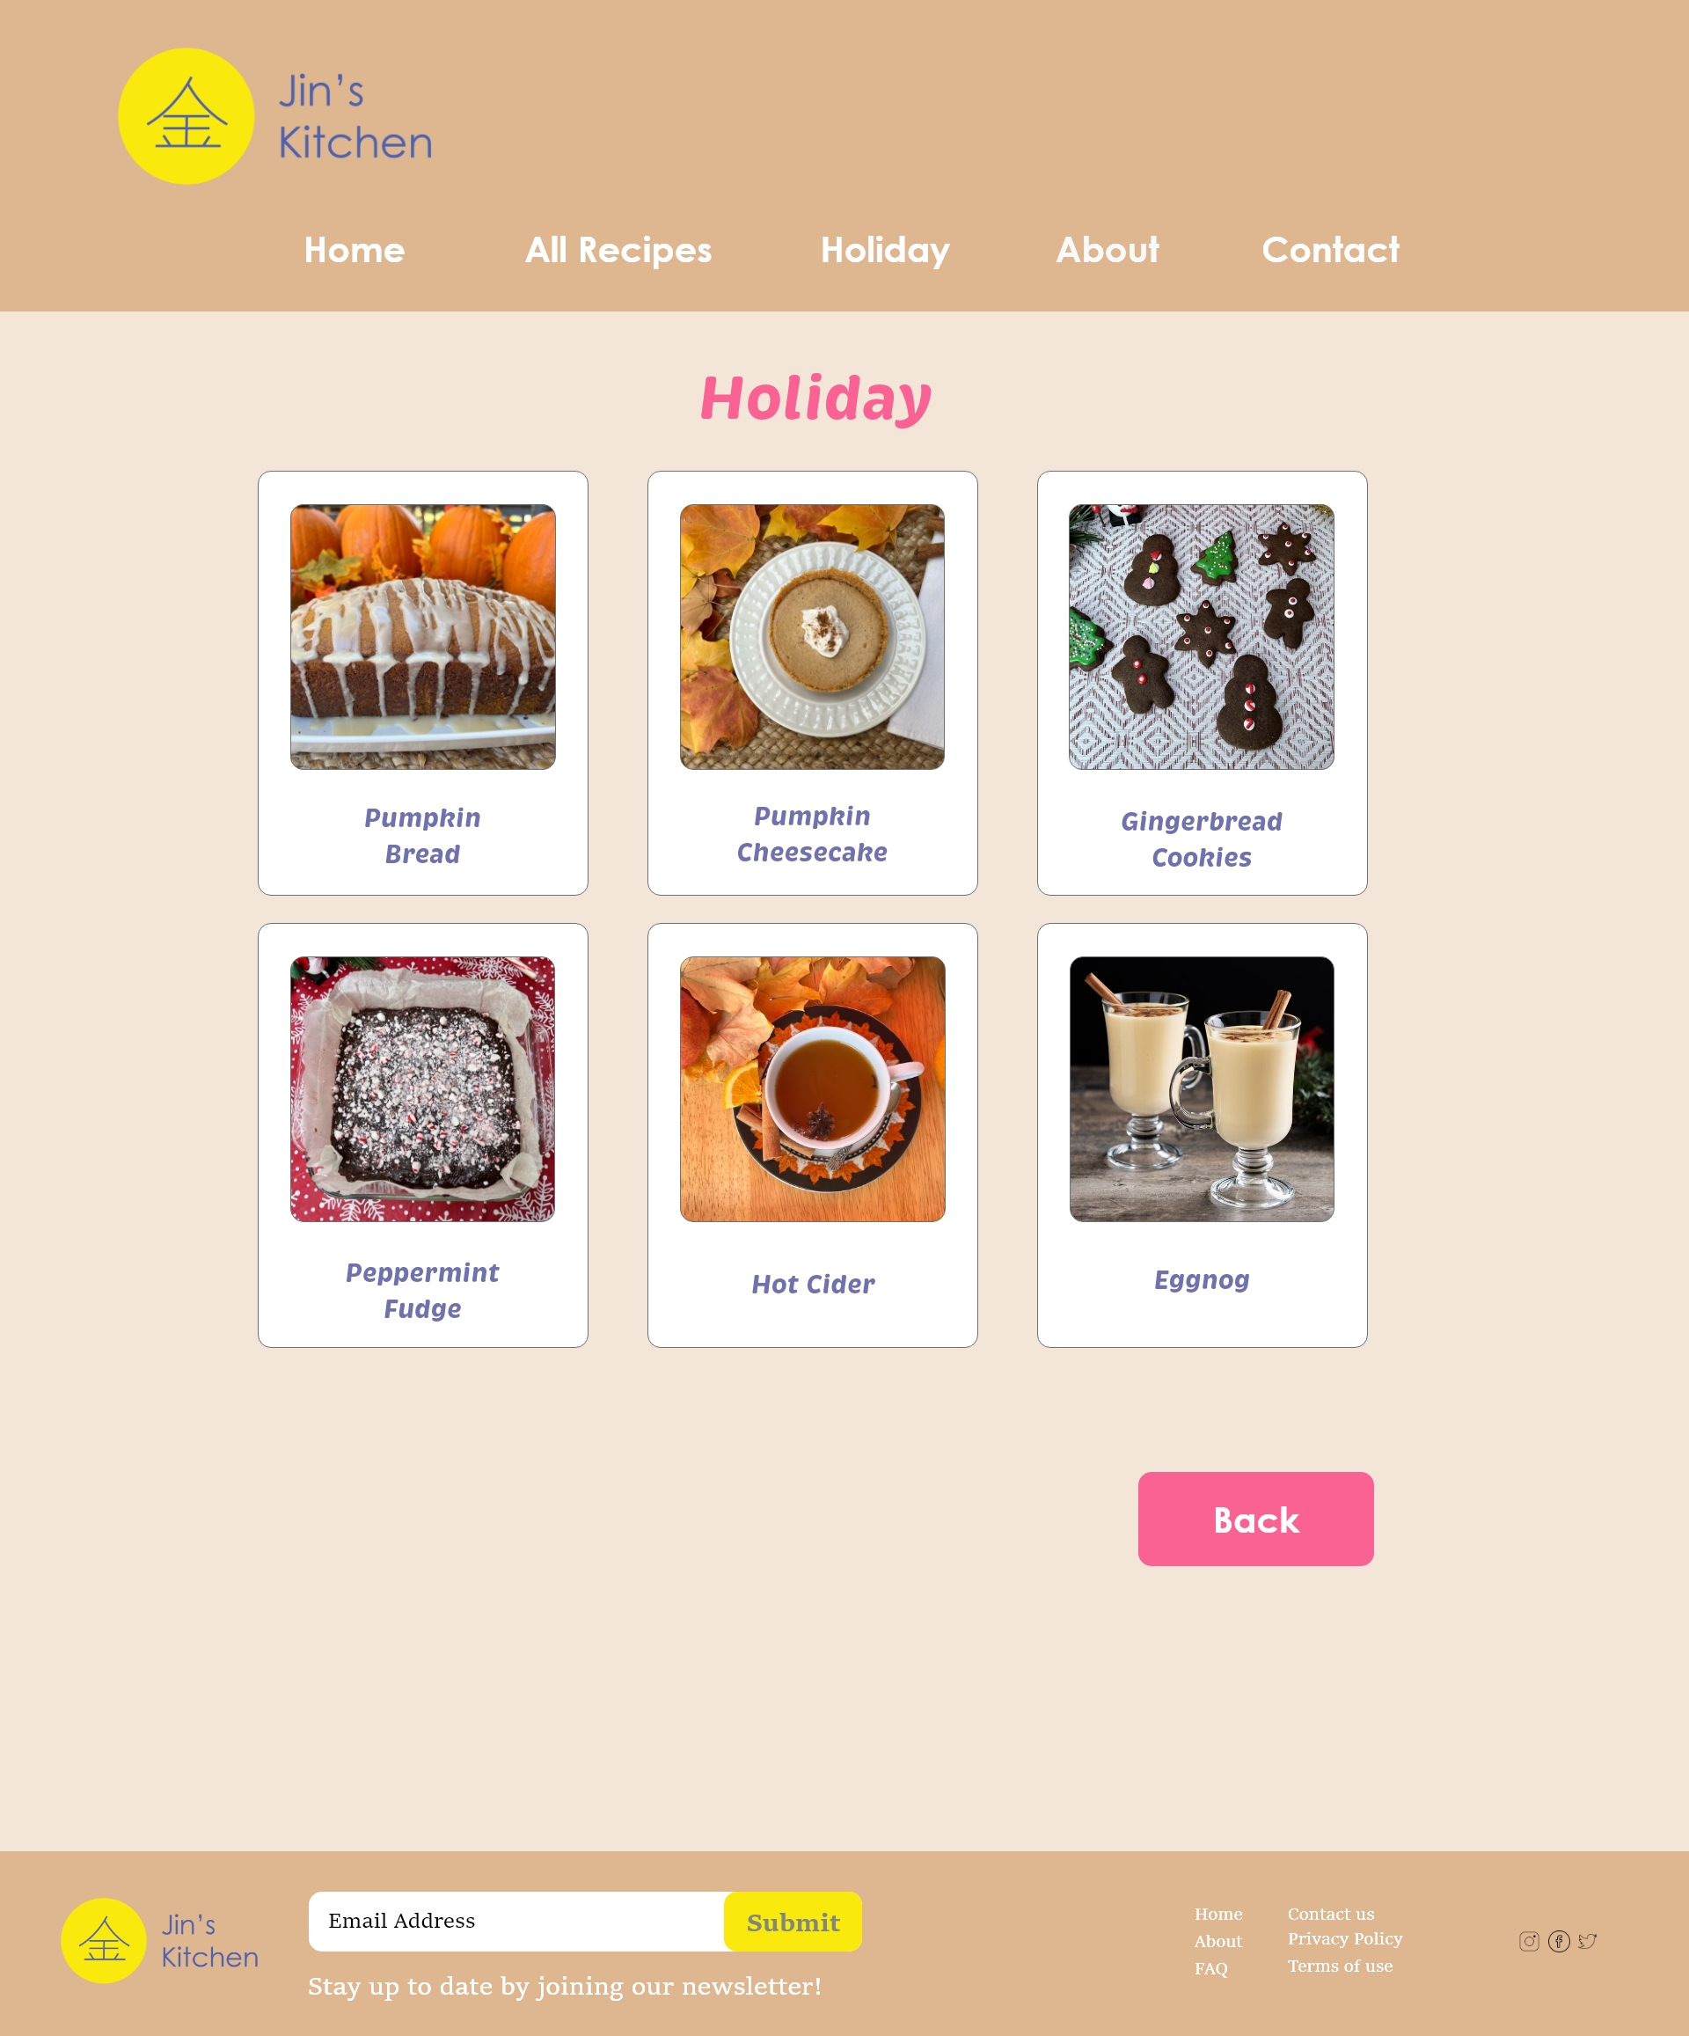Viewport: 1689px width, 2036px height.
Task: Click the pink Back button
Action: point(1255,1520)
